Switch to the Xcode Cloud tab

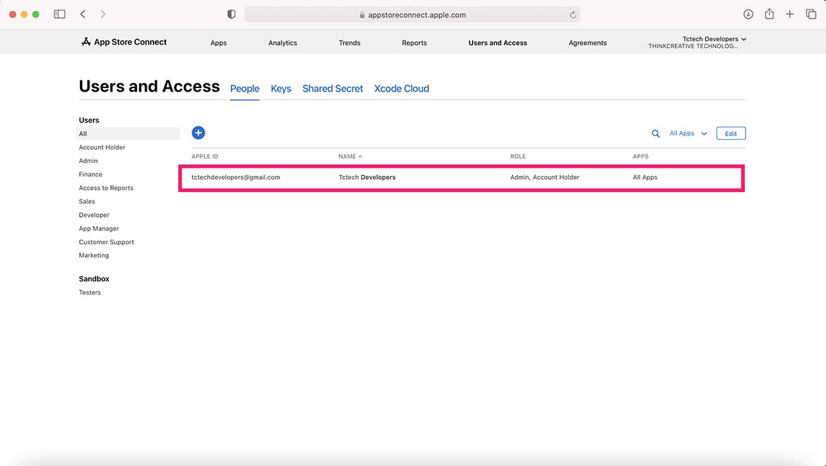[x=401, y=89]
